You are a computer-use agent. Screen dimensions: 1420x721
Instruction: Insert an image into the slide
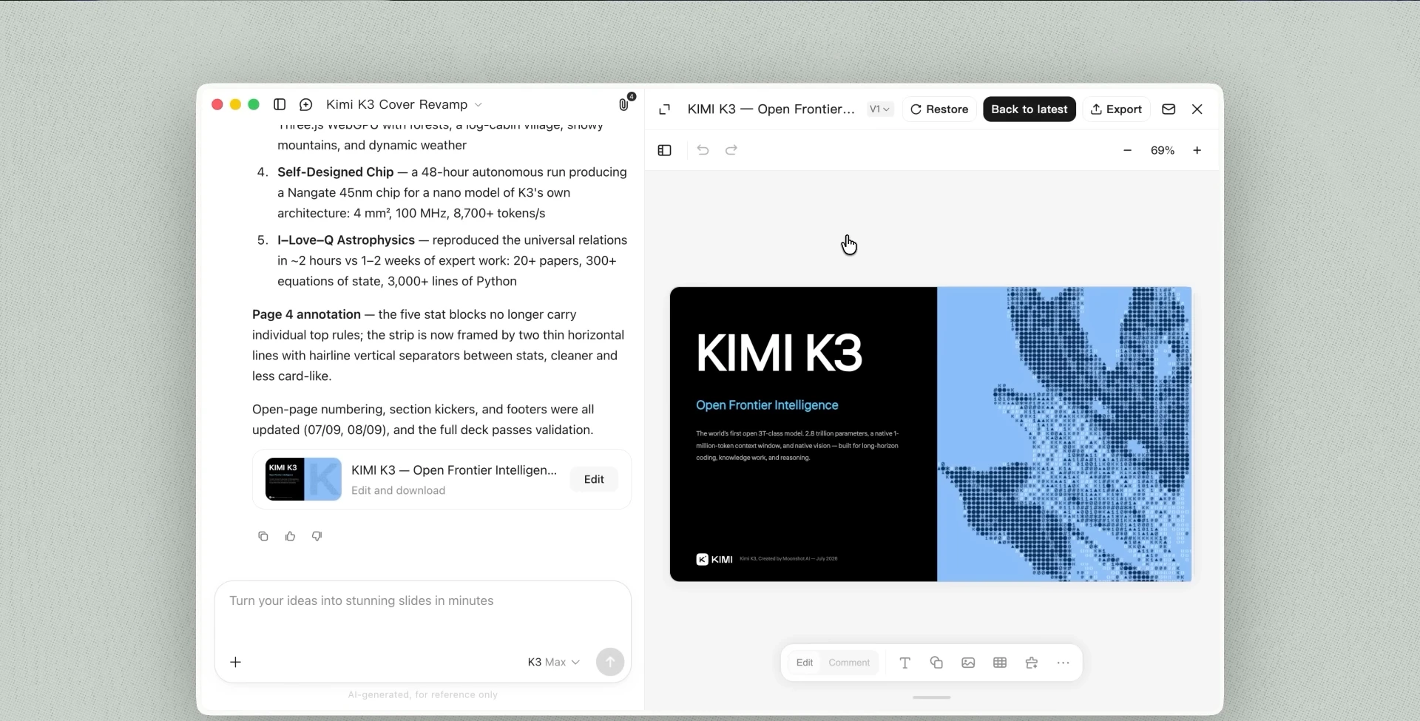click(968, 663)
